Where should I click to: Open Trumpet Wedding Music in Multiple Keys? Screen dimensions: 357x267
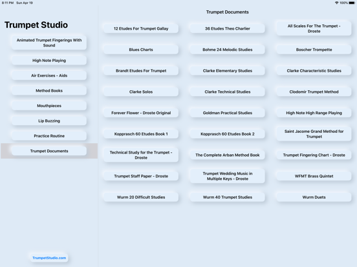(228, 176)
